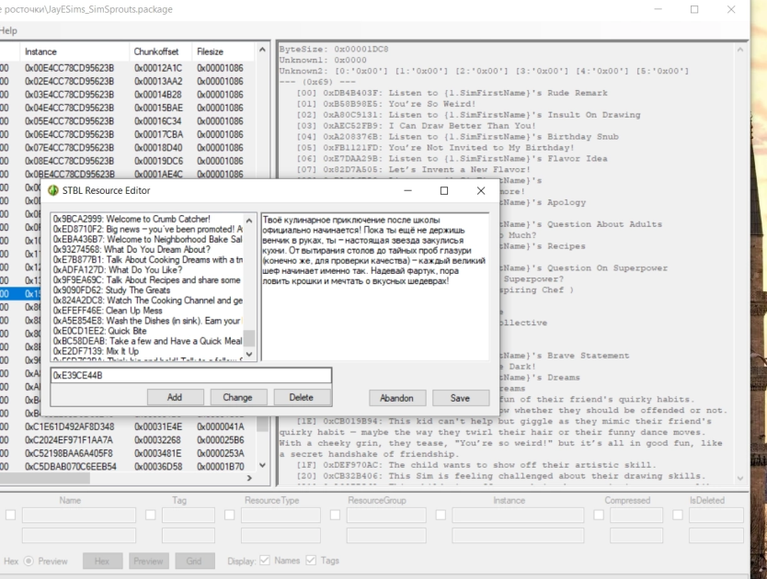Open the Help menu
767x579 pixels.
coord(8,30)
